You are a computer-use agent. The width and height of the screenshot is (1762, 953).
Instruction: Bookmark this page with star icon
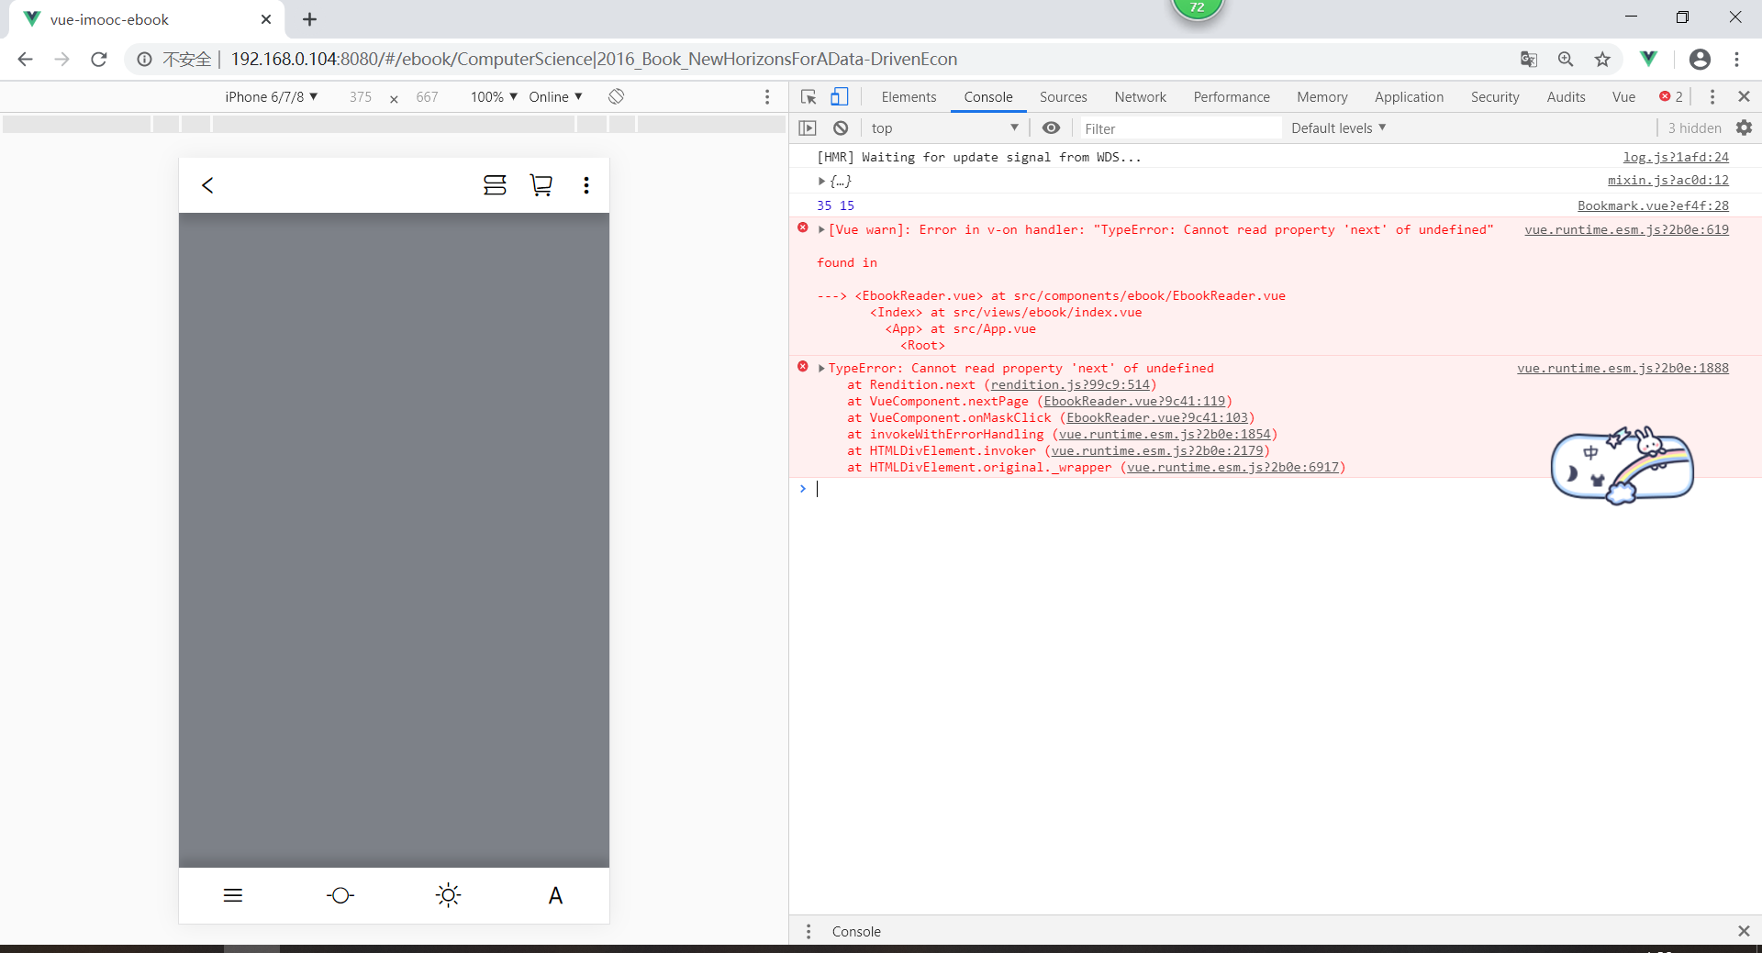1602,59
